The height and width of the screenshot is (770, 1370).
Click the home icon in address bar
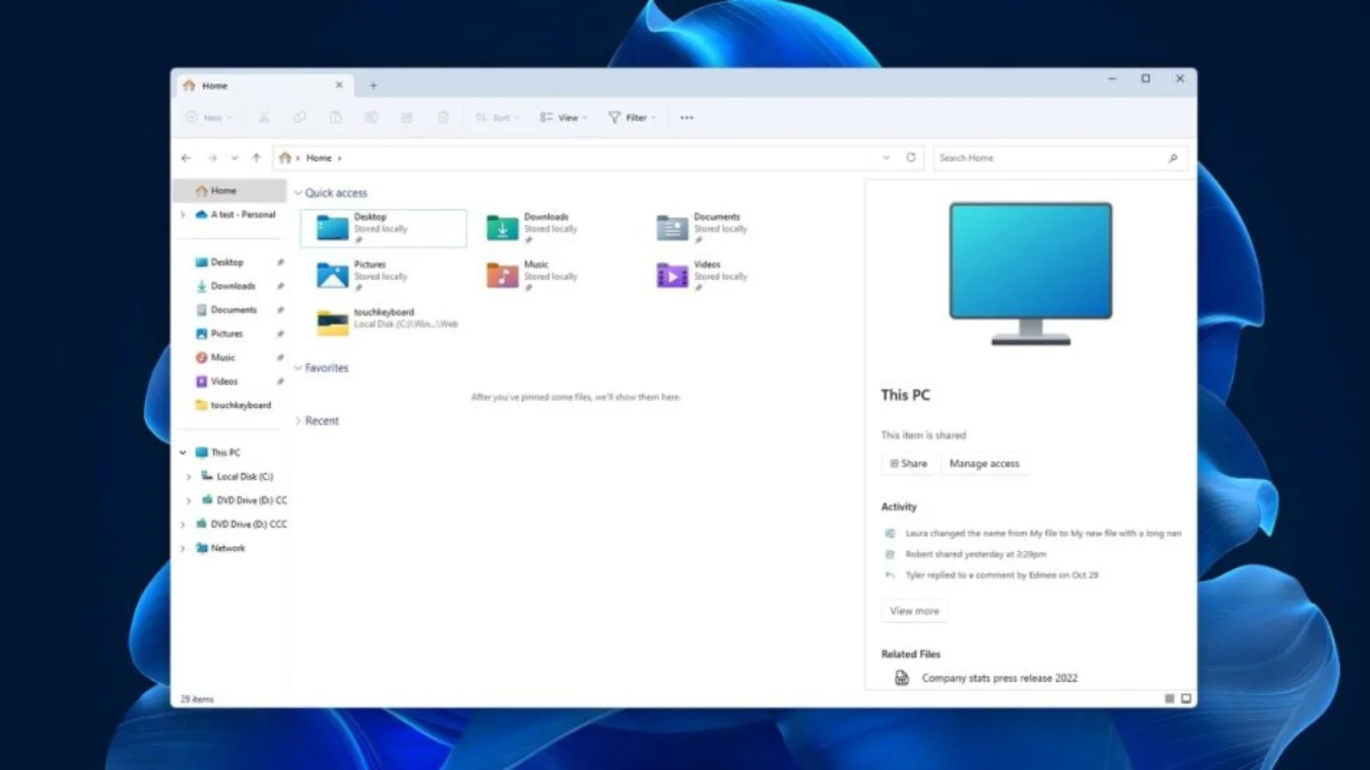tap(285, 157)
